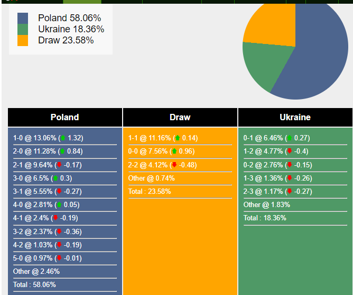Click the green arrow next to 0-0 draw
353x295 pixels.
point(175,151)
